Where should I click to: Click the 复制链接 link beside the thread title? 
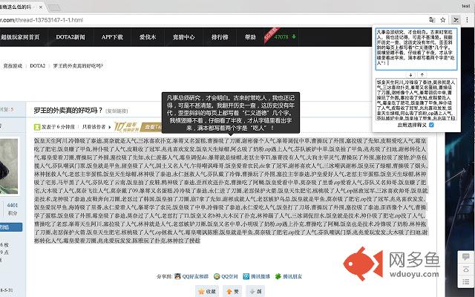[x=117, y=111]
